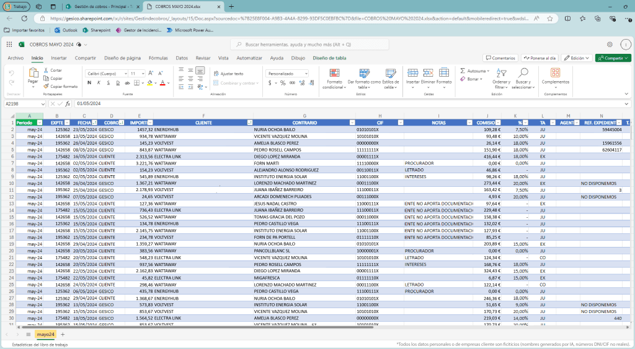Collapse the ribbon chevron
This screenshot has height=349, width=635.
tap(626, 93)
